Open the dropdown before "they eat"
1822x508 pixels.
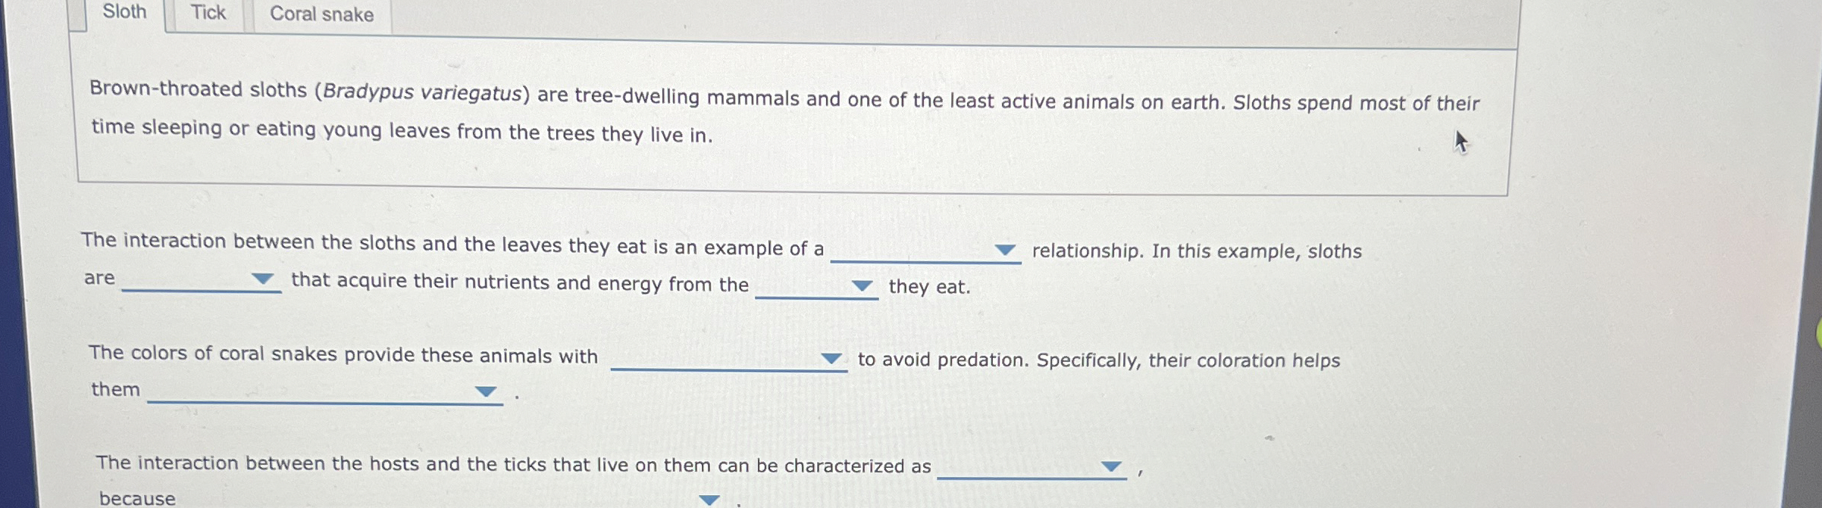[861, 285]
